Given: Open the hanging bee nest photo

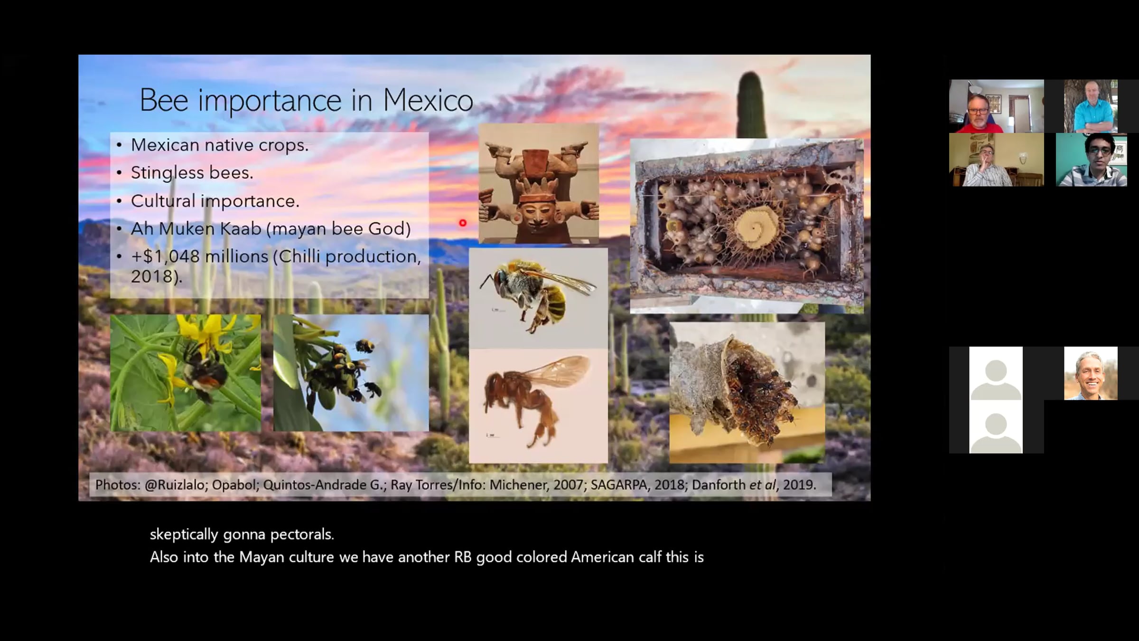Looking at the screenshot, I should 747,393.
